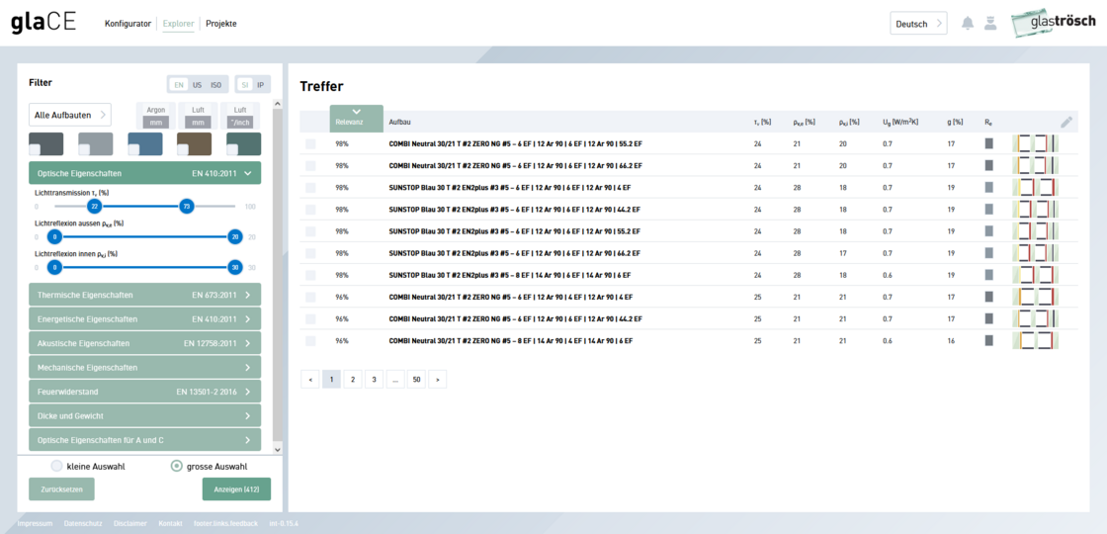The image size is (1107, 534).
Task: Open the Explorer tab
Action: point(179,24)
